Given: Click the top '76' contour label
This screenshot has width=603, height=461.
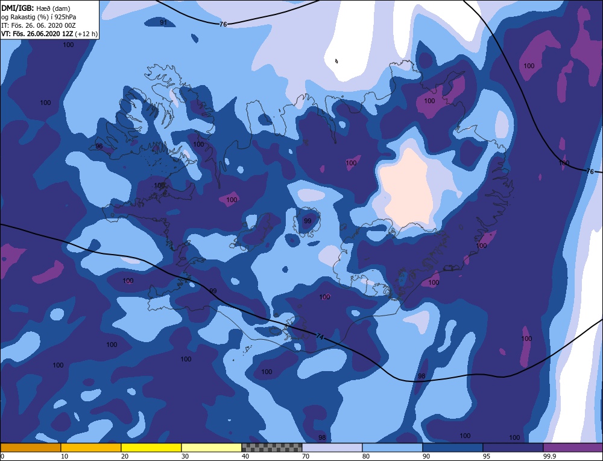Looking at the screenshot, I should point(223,24).
